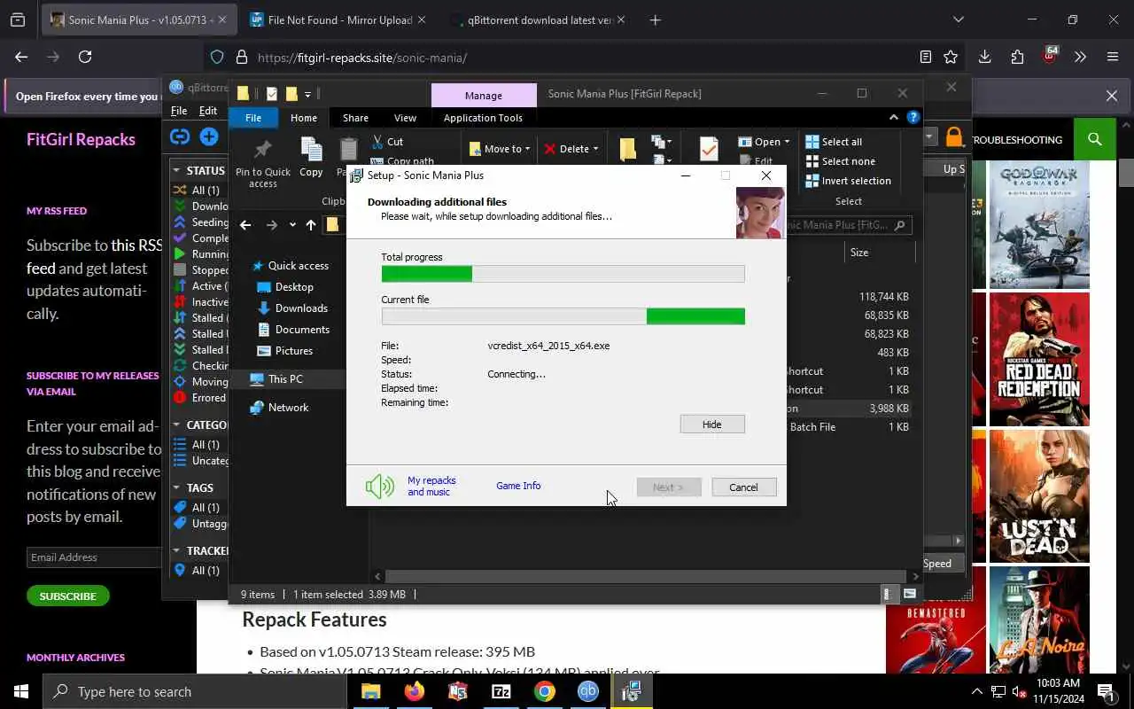The width and height of the screenshot is (1134, 709).
Task: Open Explorer help question mark icon
Action: coord(913,117)
